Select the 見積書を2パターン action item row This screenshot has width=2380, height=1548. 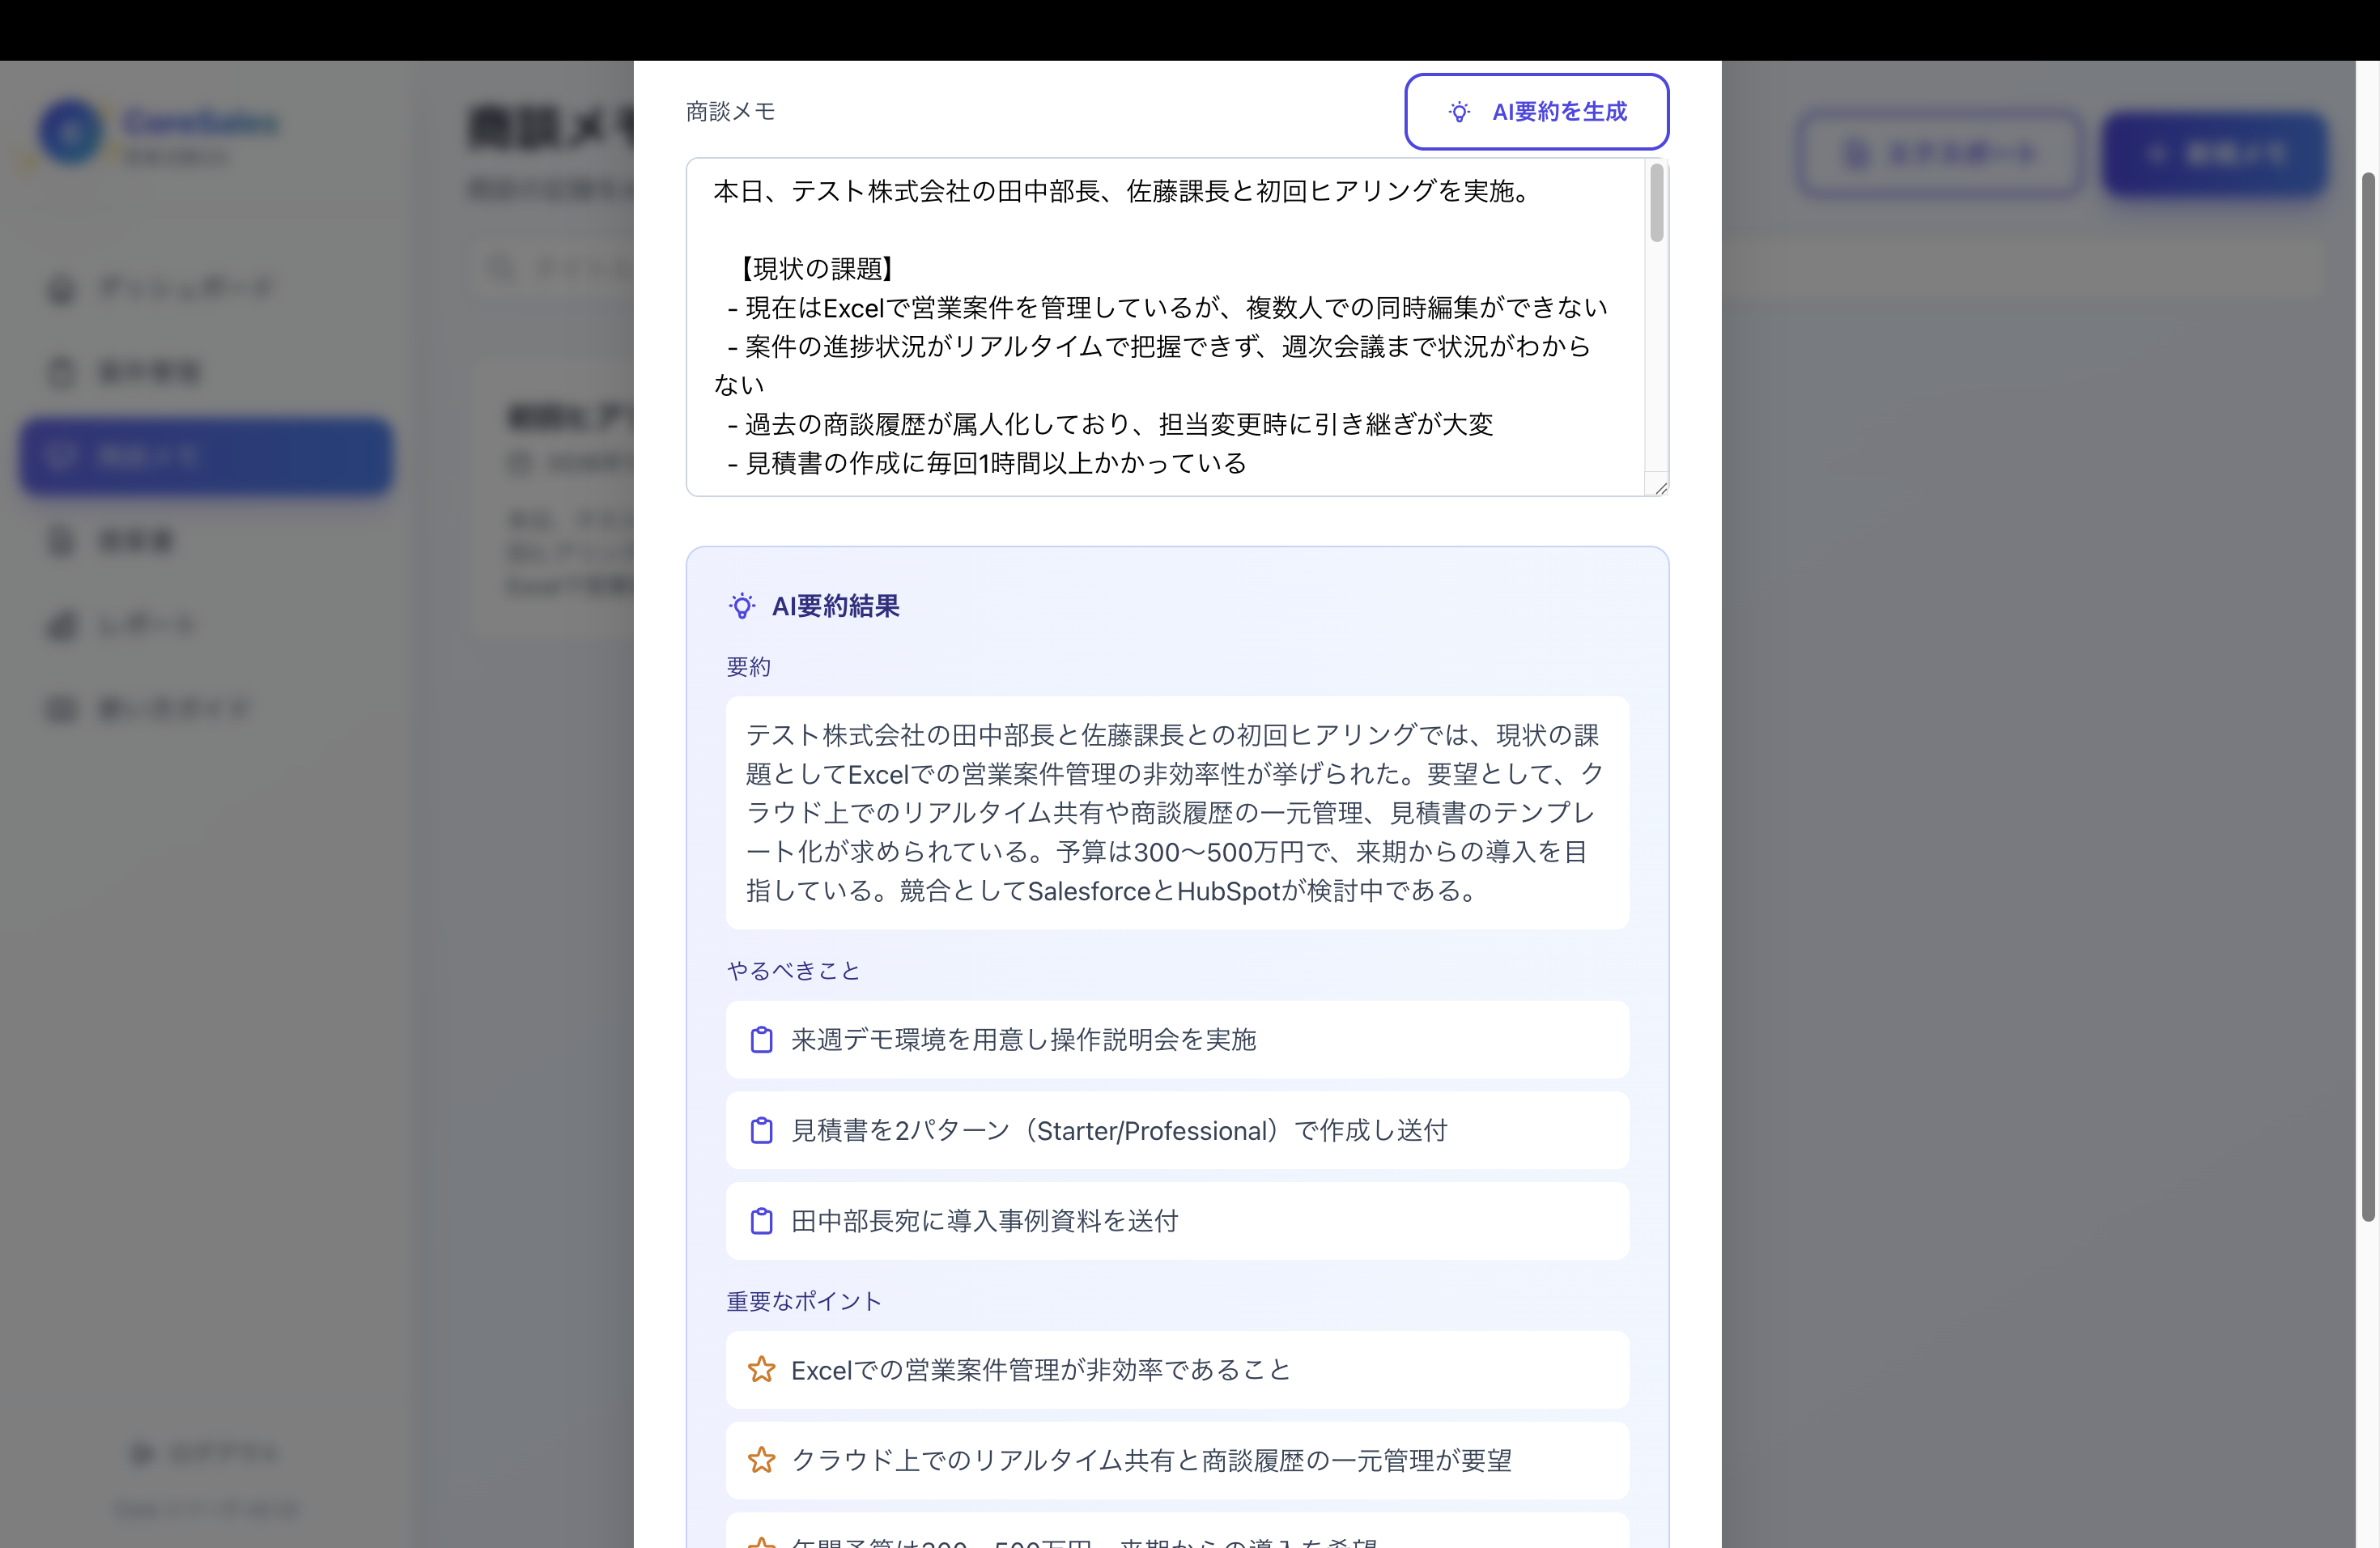(x=1176, y=1131)
